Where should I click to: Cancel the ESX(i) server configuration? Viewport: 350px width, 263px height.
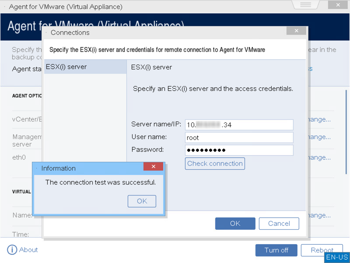click(279, 223)
